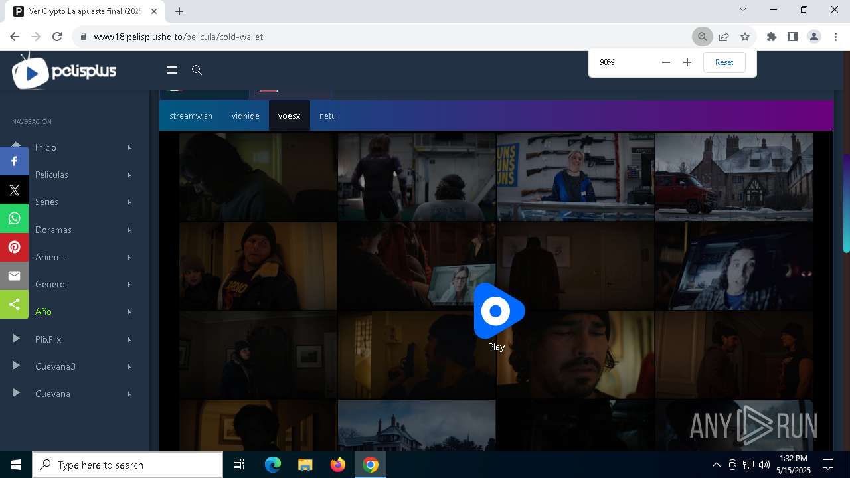Click the pelisplus logo
850x478 pixels.
(64, 71)
